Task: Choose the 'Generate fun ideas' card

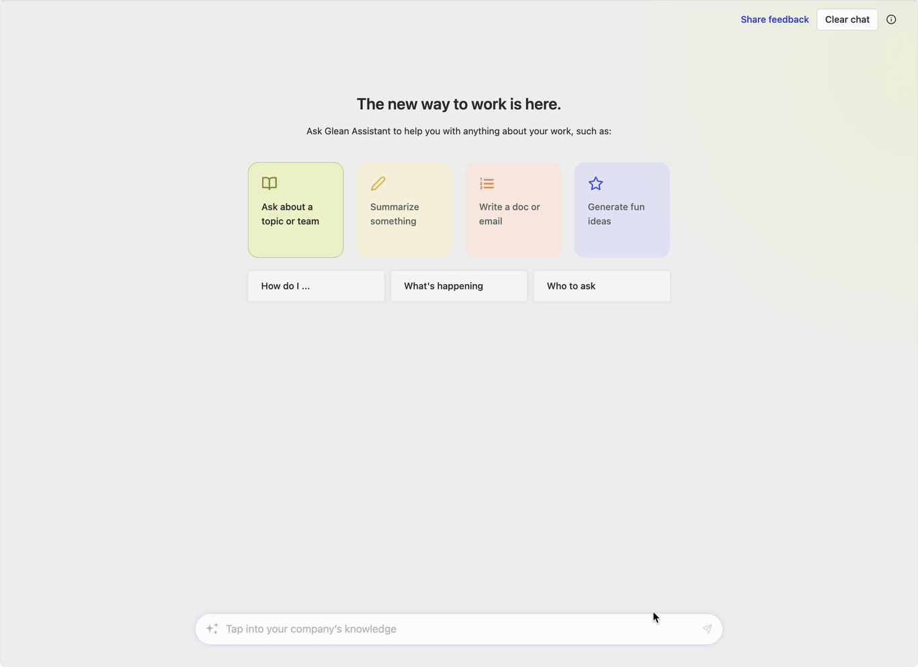Action: [622, 210]
